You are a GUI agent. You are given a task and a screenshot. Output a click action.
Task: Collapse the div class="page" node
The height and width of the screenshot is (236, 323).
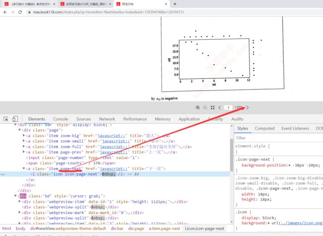(19, 130)
